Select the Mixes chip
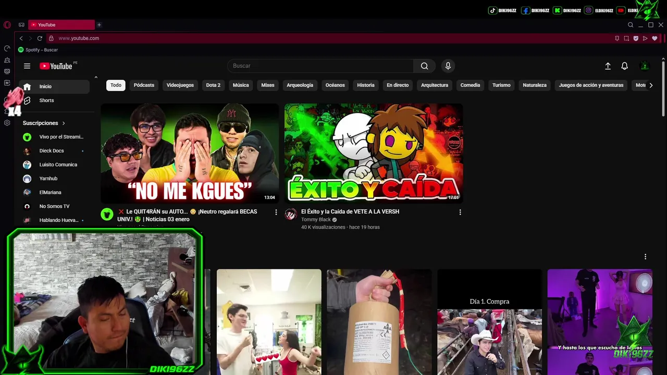The width and height of the screenshot is (667, 375). pyautogui.click(x=268, y=85)
